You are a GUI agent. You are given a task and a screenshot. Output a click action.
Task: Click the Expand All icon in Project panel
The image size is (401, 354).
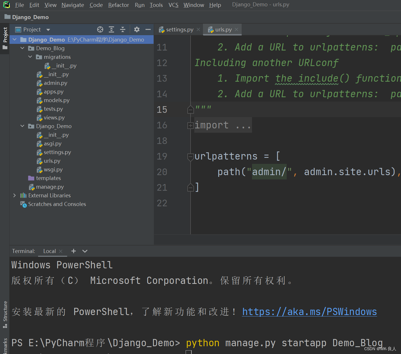click(x=111, y=29)
